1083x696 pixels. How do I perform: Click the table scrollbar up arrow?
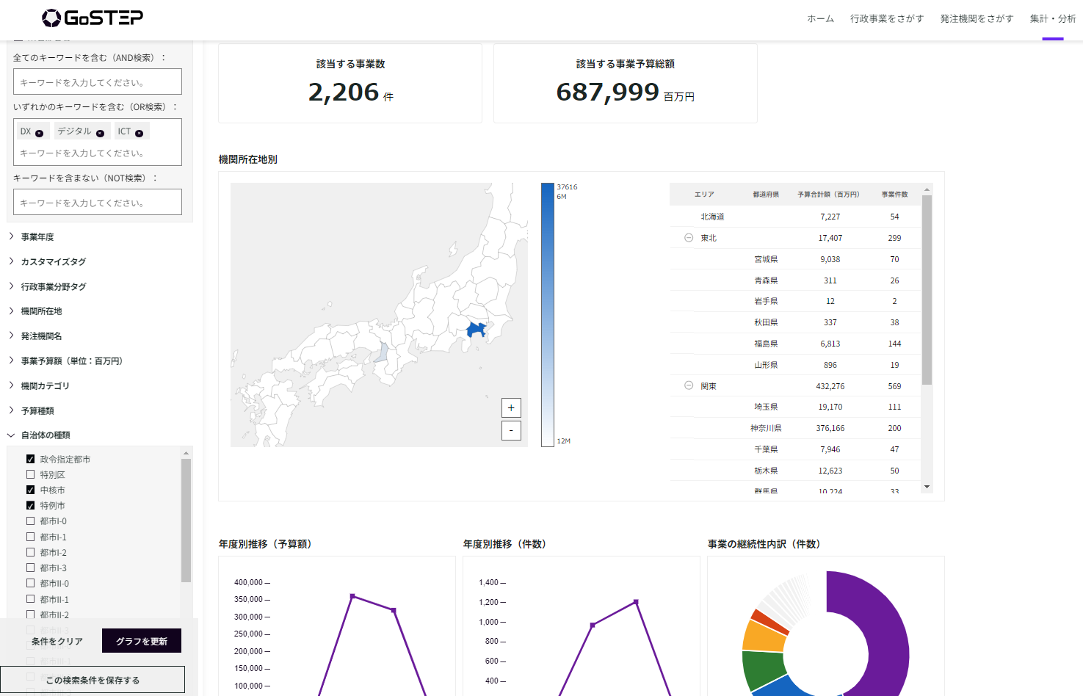[x=927, y=189]
